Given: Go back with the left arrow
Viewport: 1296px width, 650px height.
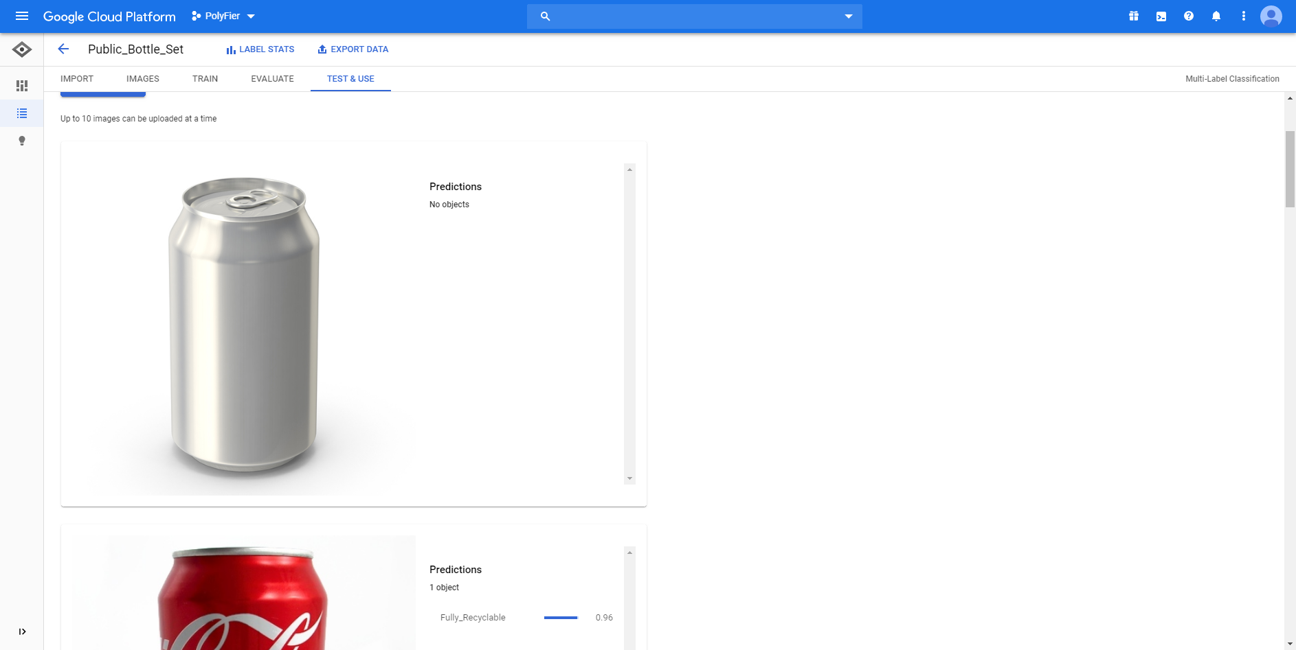Looking at the screenshot, I should point(63,49).
